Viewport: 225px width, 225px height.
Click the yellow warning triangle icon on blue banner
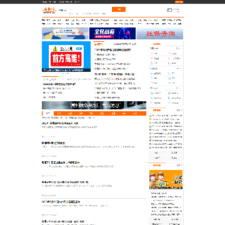pos(55,49)
